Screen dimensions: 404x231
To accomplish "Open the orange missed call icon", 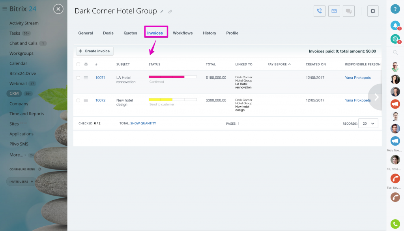I will coord(395,178).
